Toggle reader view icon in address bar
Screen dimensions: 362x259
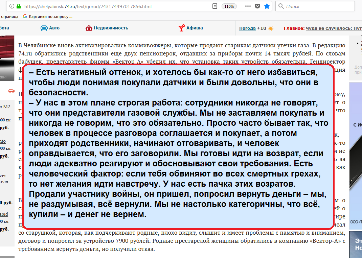coord(214,6)
